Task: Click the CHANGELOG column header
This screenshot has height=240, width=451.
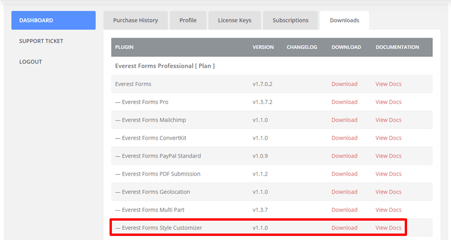Action: [302, 48]
